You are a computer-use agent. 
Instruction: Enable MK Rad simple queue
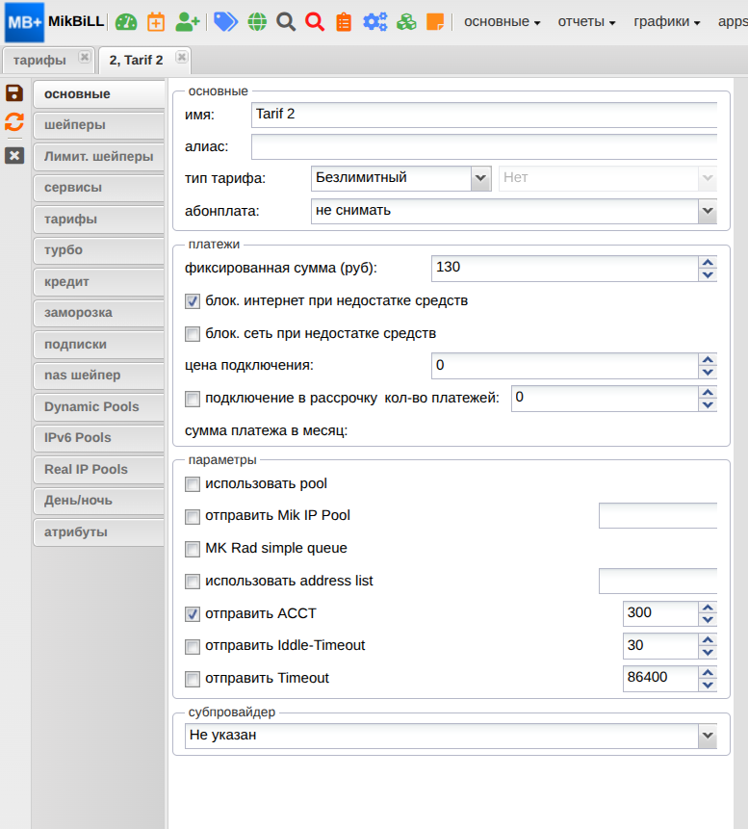[x=193, y=549]
